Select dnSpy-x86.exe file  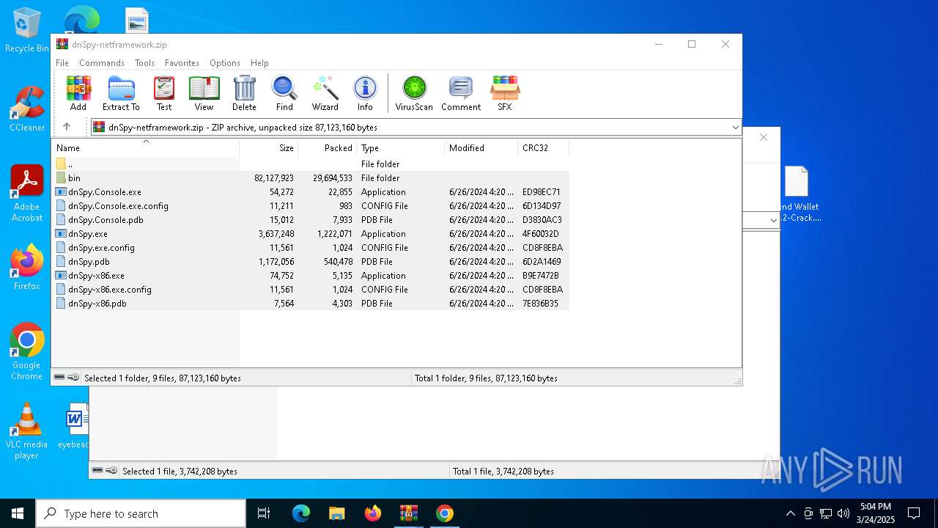click(x=311, y=275)
